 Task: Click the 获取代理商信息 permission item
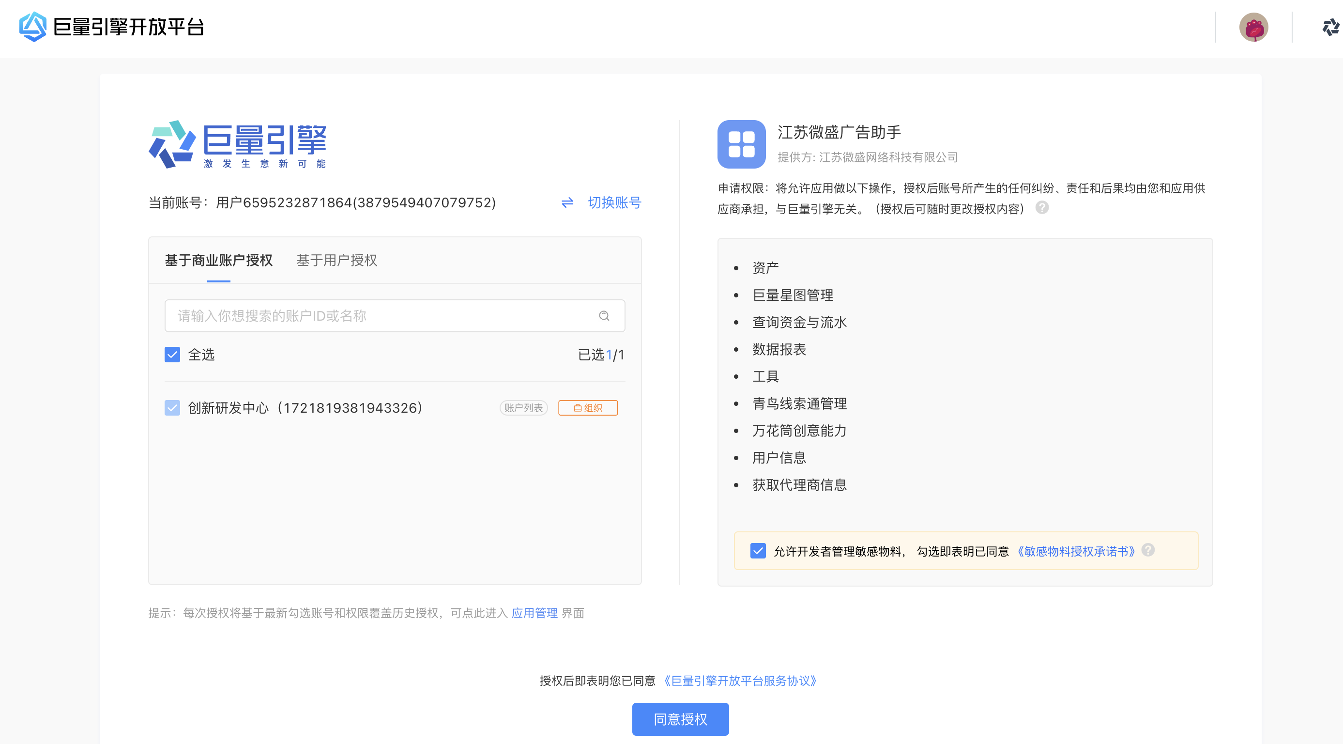click(799, 485)
